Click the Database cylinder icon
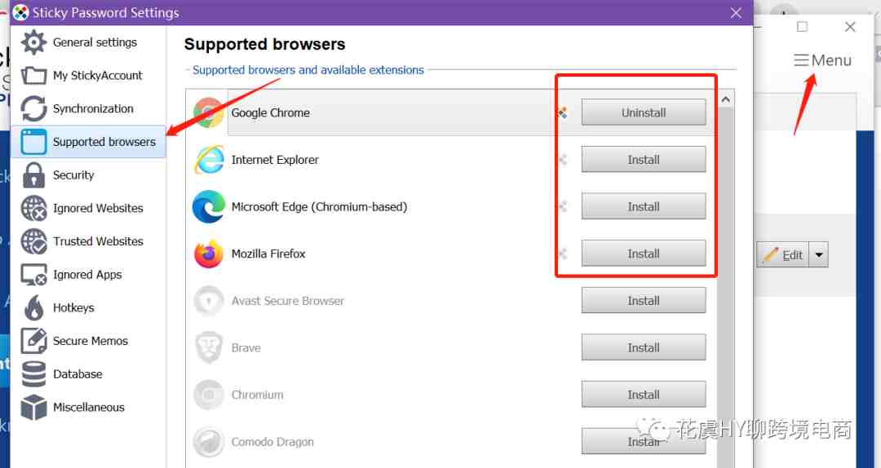This screenshot has height=468, width=881. (33, 373)
